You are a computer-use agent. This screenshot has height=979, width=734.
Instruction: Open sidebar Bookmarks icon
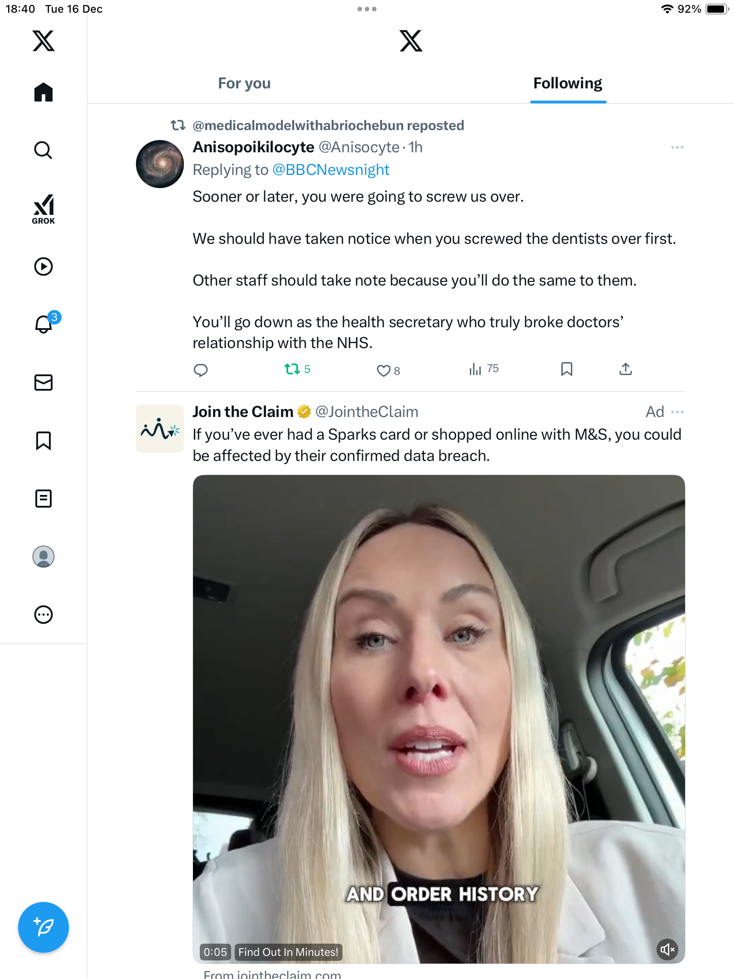pyautogui.click(x=43, y=441)
